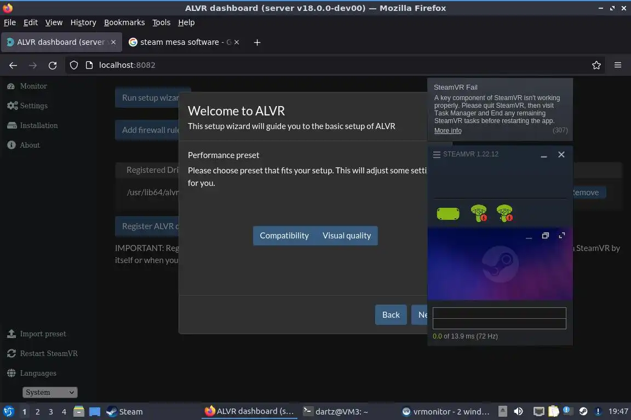Viewport: 631px width, 420px height.
Task: Select the ALVR dashboard browser tab
Action: 60,42
